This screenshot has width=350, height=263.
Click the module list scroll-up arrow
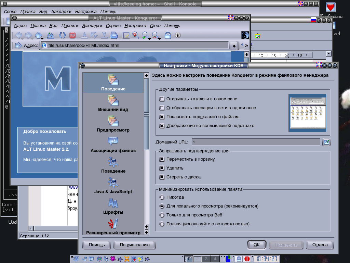pyautogui.click(x=146, y=76)
